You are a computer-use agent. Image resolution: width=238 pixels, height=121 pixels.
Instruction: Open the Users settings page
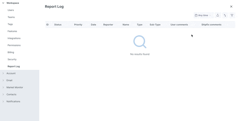[x=11, y=10]
